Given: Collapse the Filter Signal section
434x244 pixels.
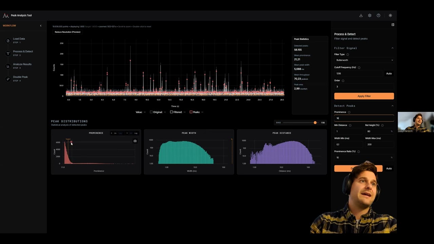Looking at the screenshot, I should tap(392, 48).
